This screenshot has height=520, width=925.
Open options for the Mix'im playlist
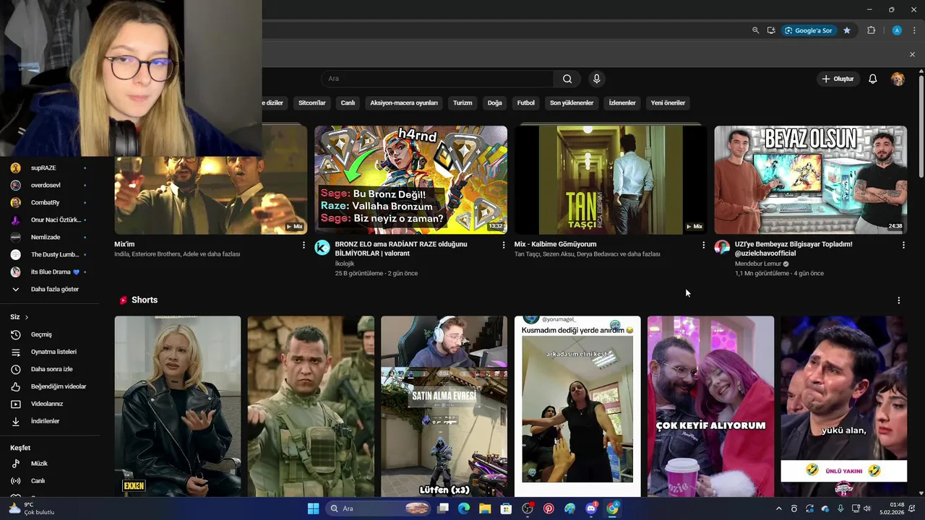(304, 245)
